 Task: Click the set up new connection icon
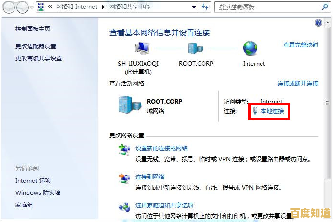[x=124, y=150]
